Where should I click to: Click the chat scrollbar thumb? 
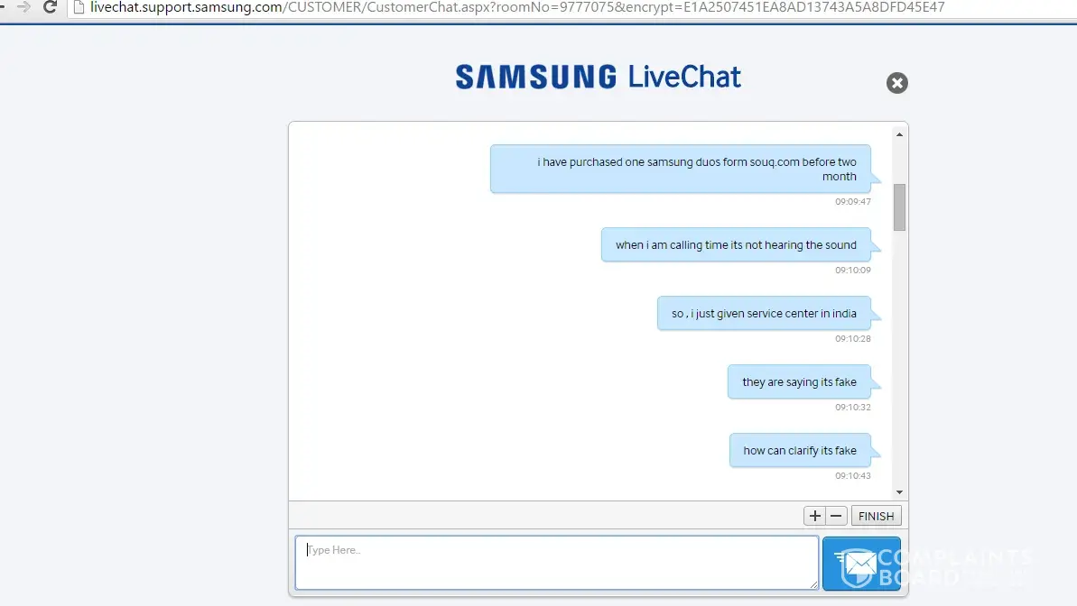899,207
